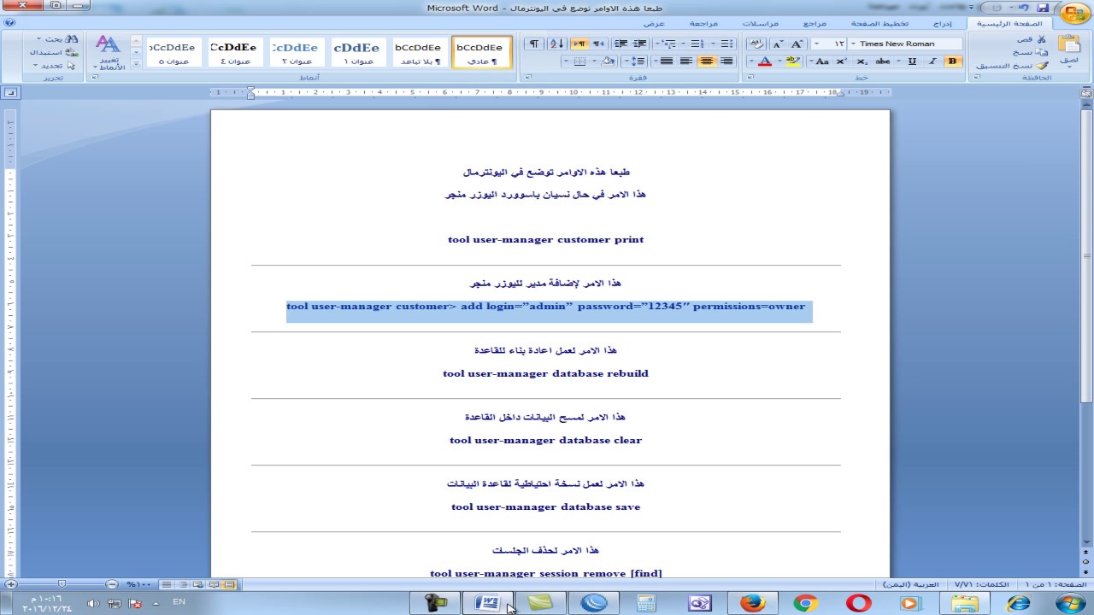Click the Numbering list icon
The height and width of the screenshot is (615, 1094).
click(x=697, y=44)
